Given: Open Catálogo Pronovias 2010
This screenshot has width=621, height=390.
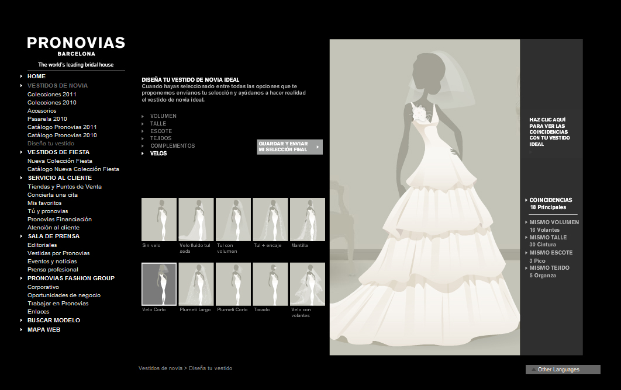Looking at the screenshot, I should point(62,135).
